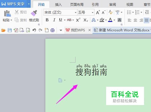Open the font name dropdown 宋体 (正文)
151x112 pixels.
[x=75, y=12]
